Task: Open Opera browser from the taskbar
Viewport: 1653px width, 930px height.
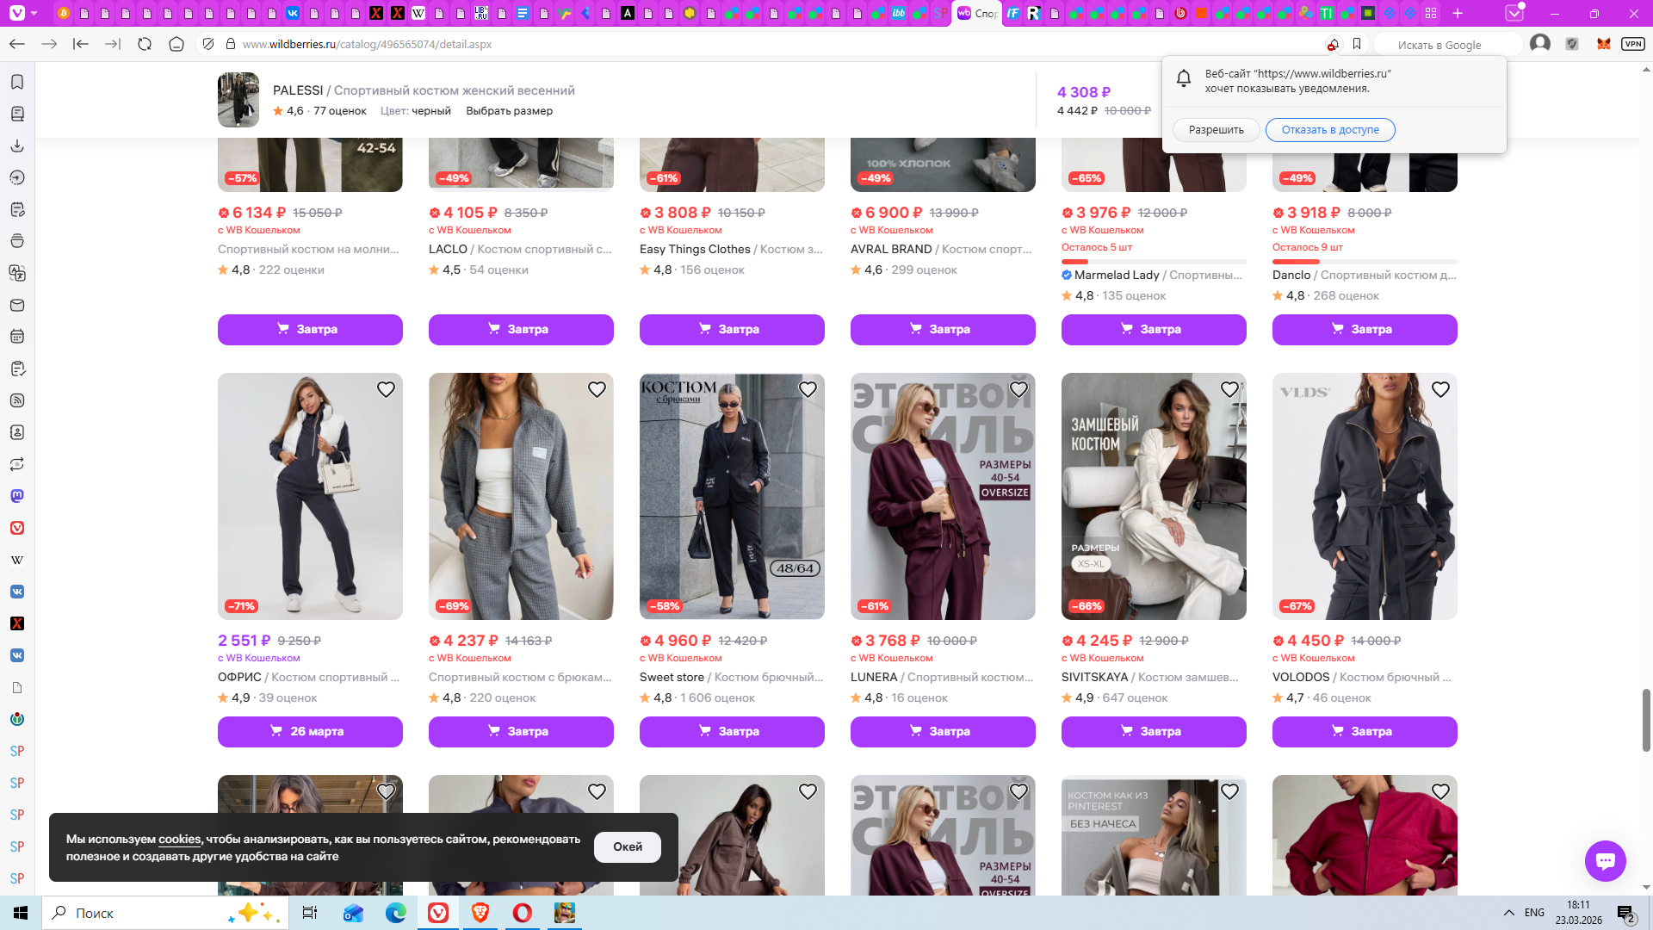Action: (522, 913)
